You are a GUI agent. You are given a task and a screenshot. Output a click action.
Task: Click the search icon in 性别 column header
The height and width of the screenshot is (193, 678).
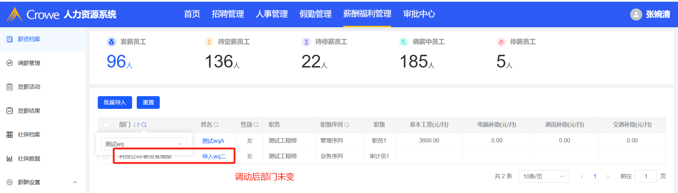256,125
